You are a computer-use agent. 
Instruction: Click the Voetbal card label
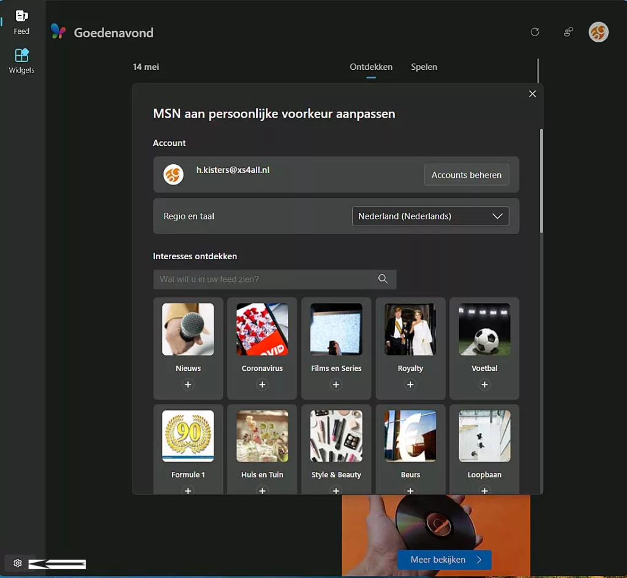tap(484, 368)
